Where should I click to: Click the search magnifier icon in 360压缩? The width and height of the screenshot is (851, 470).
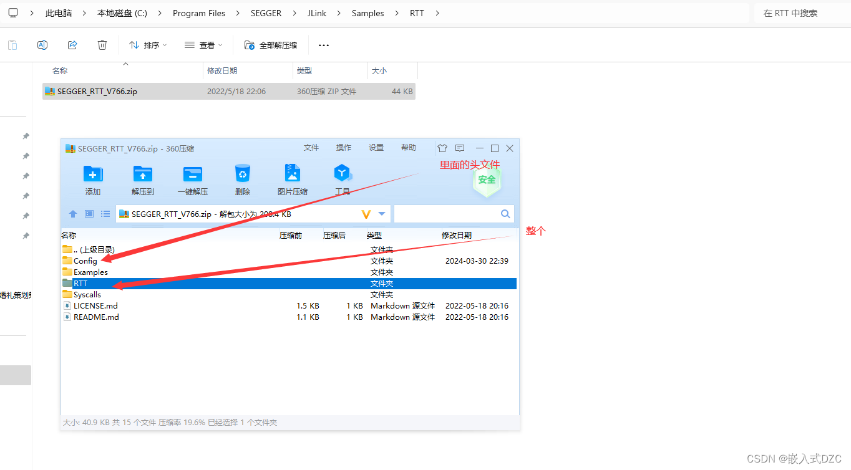click(x=505, y=214)
